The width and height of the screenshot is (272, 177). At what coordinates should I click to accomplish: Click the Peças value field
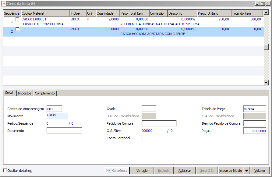coord(255,131)
